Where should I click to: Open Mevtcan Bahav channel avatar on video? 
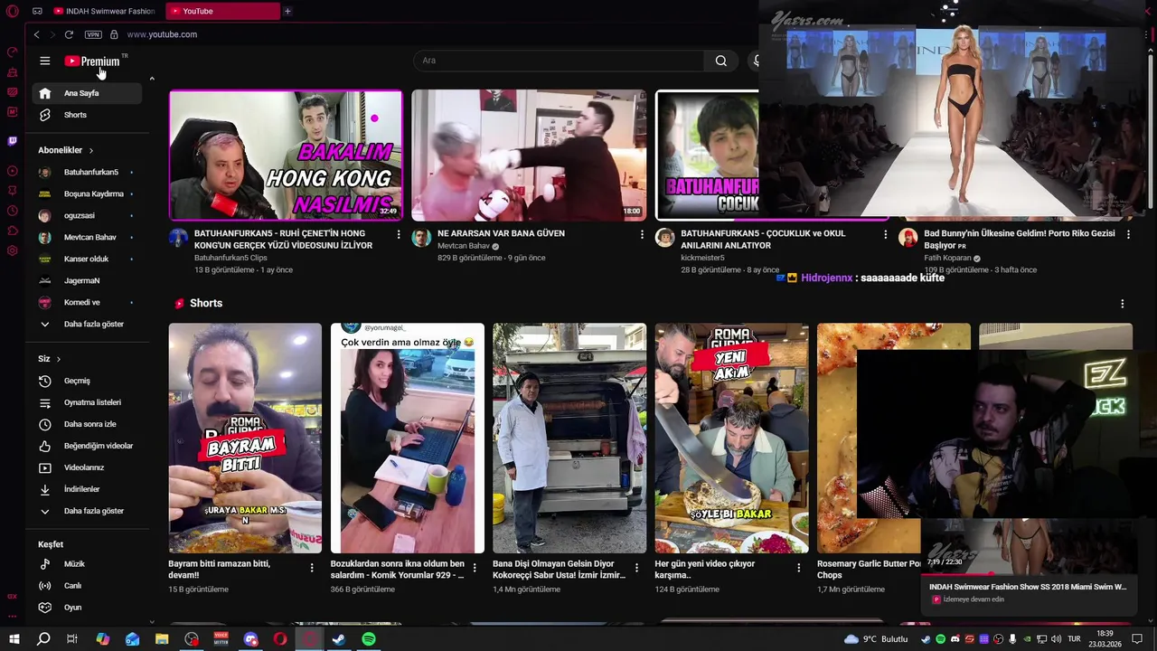point(421,238)
